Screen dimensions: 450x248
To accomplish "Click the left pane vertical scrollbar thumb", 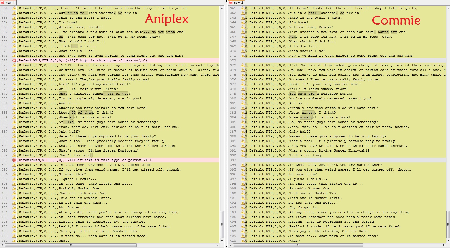I will coord(222,224).
